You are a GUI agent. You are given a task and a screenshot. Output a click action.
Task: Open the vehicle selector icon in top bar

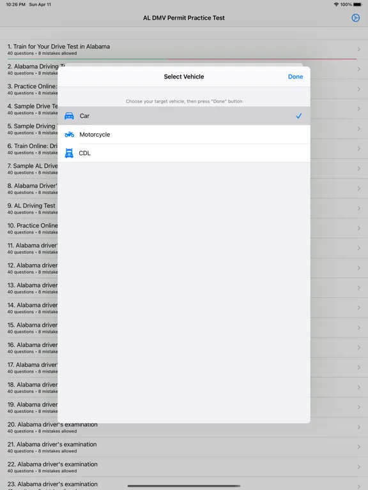[355, 18]
